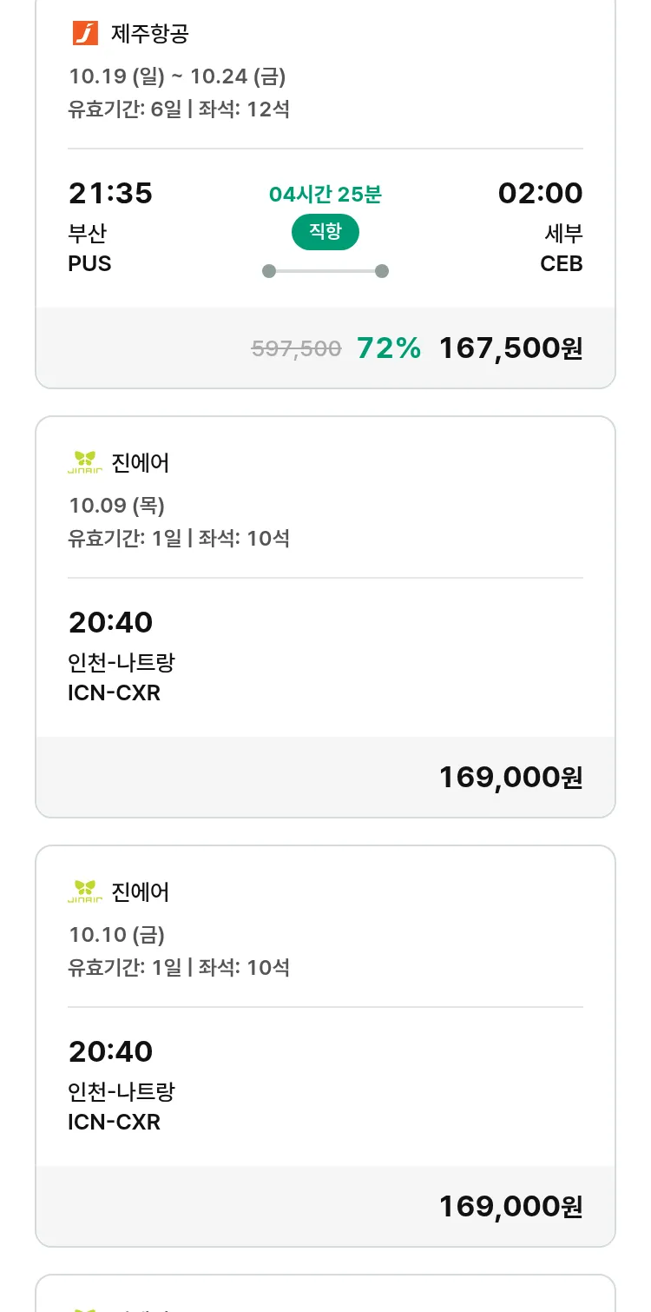Click the 10.19 (일) ~ 10.24 (금) date range

coord(177,76)
